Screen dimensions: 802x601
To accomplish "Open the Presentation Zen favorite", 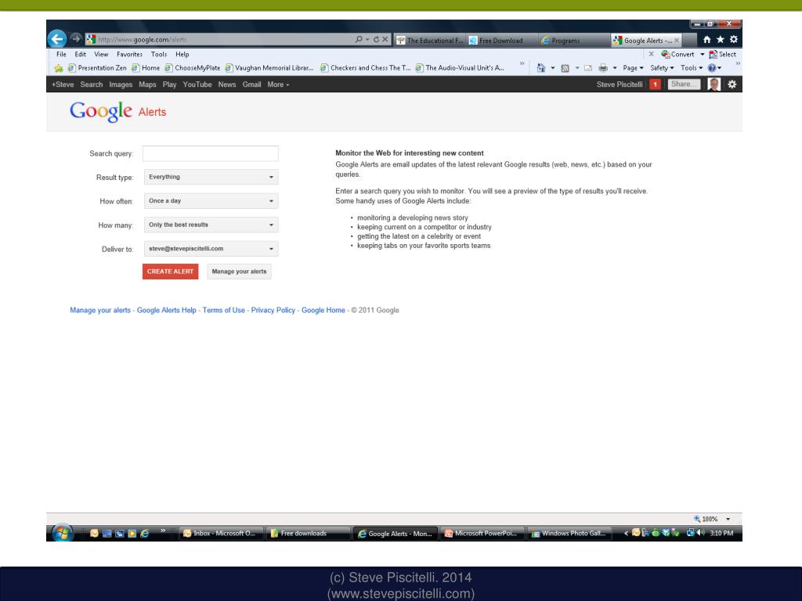I will tap(97, 68).
